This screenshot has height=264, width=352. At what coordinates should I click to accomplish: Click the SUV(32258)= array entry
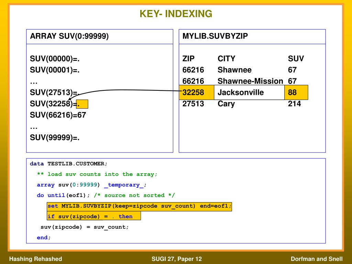[55, 104]
